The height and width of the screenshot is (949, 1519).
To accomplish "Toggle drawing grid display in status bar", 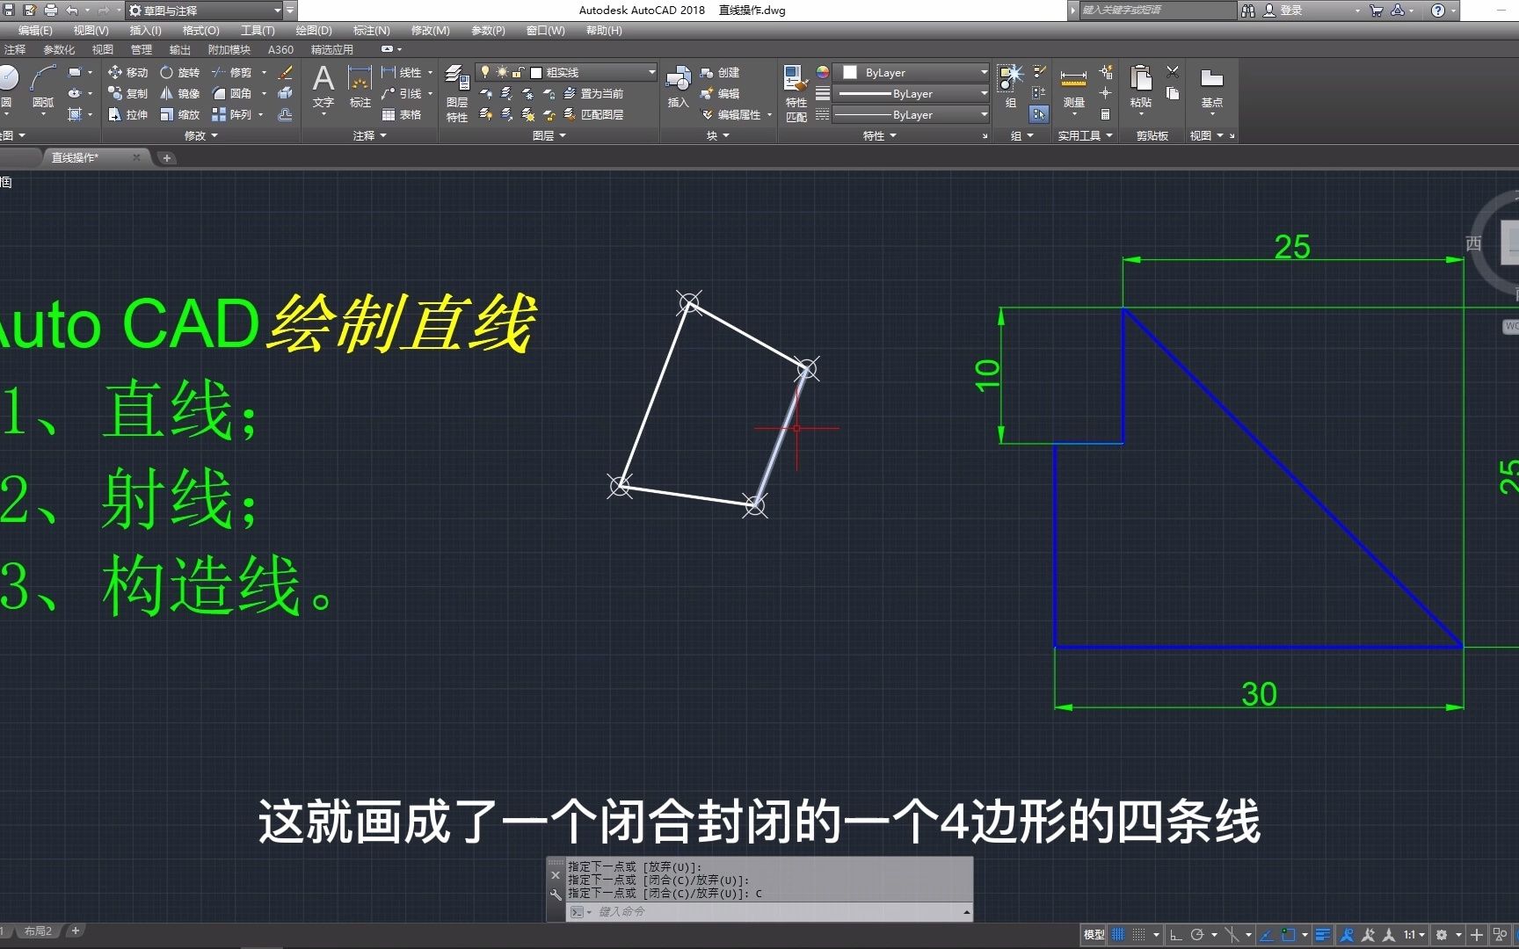I will tap(1118, 935).
